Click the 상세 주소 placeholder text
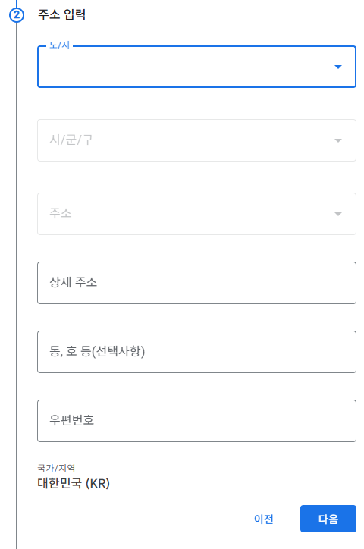364x549 pixels. (73, 282)
